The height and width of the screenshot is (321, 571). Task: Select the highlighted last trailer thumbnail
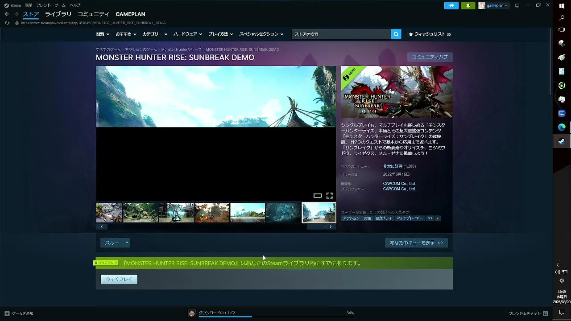coord(319,213)
